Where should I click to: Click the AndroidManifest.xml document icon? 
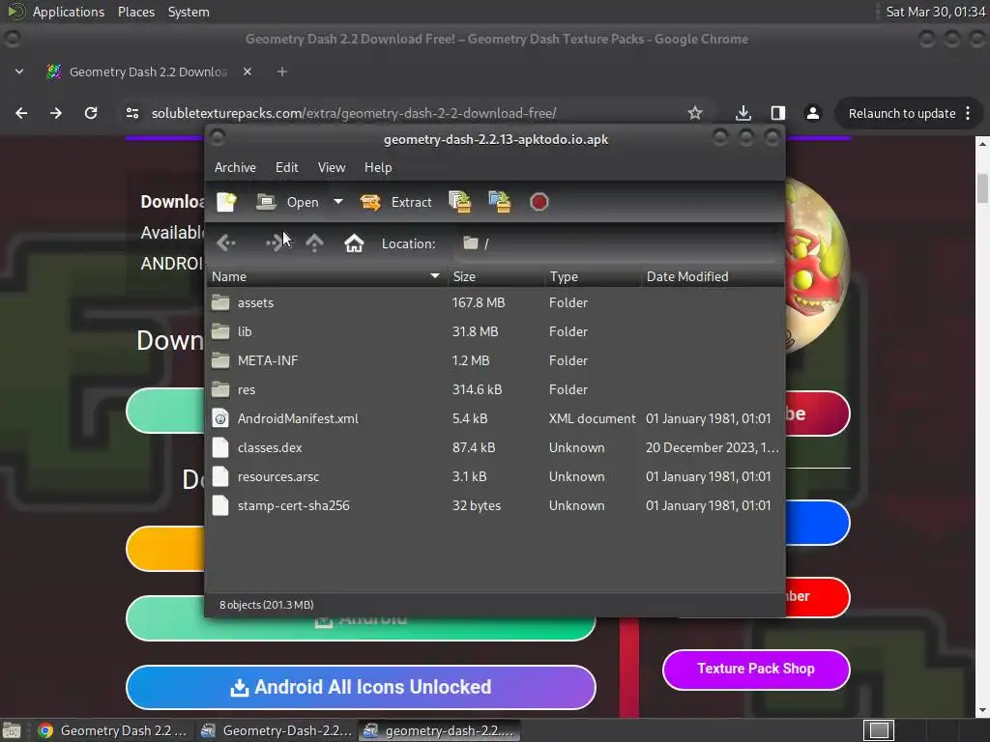220,418
